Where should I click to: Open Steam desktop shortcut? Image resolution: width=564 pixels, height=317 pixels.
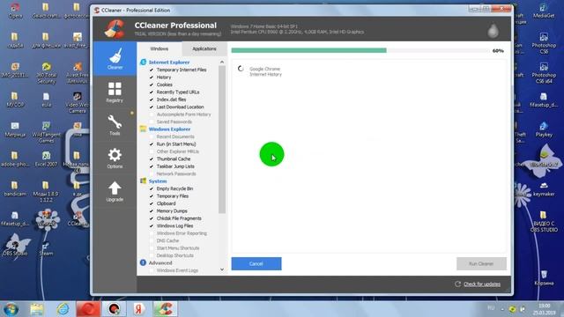[x=46, y=248]
